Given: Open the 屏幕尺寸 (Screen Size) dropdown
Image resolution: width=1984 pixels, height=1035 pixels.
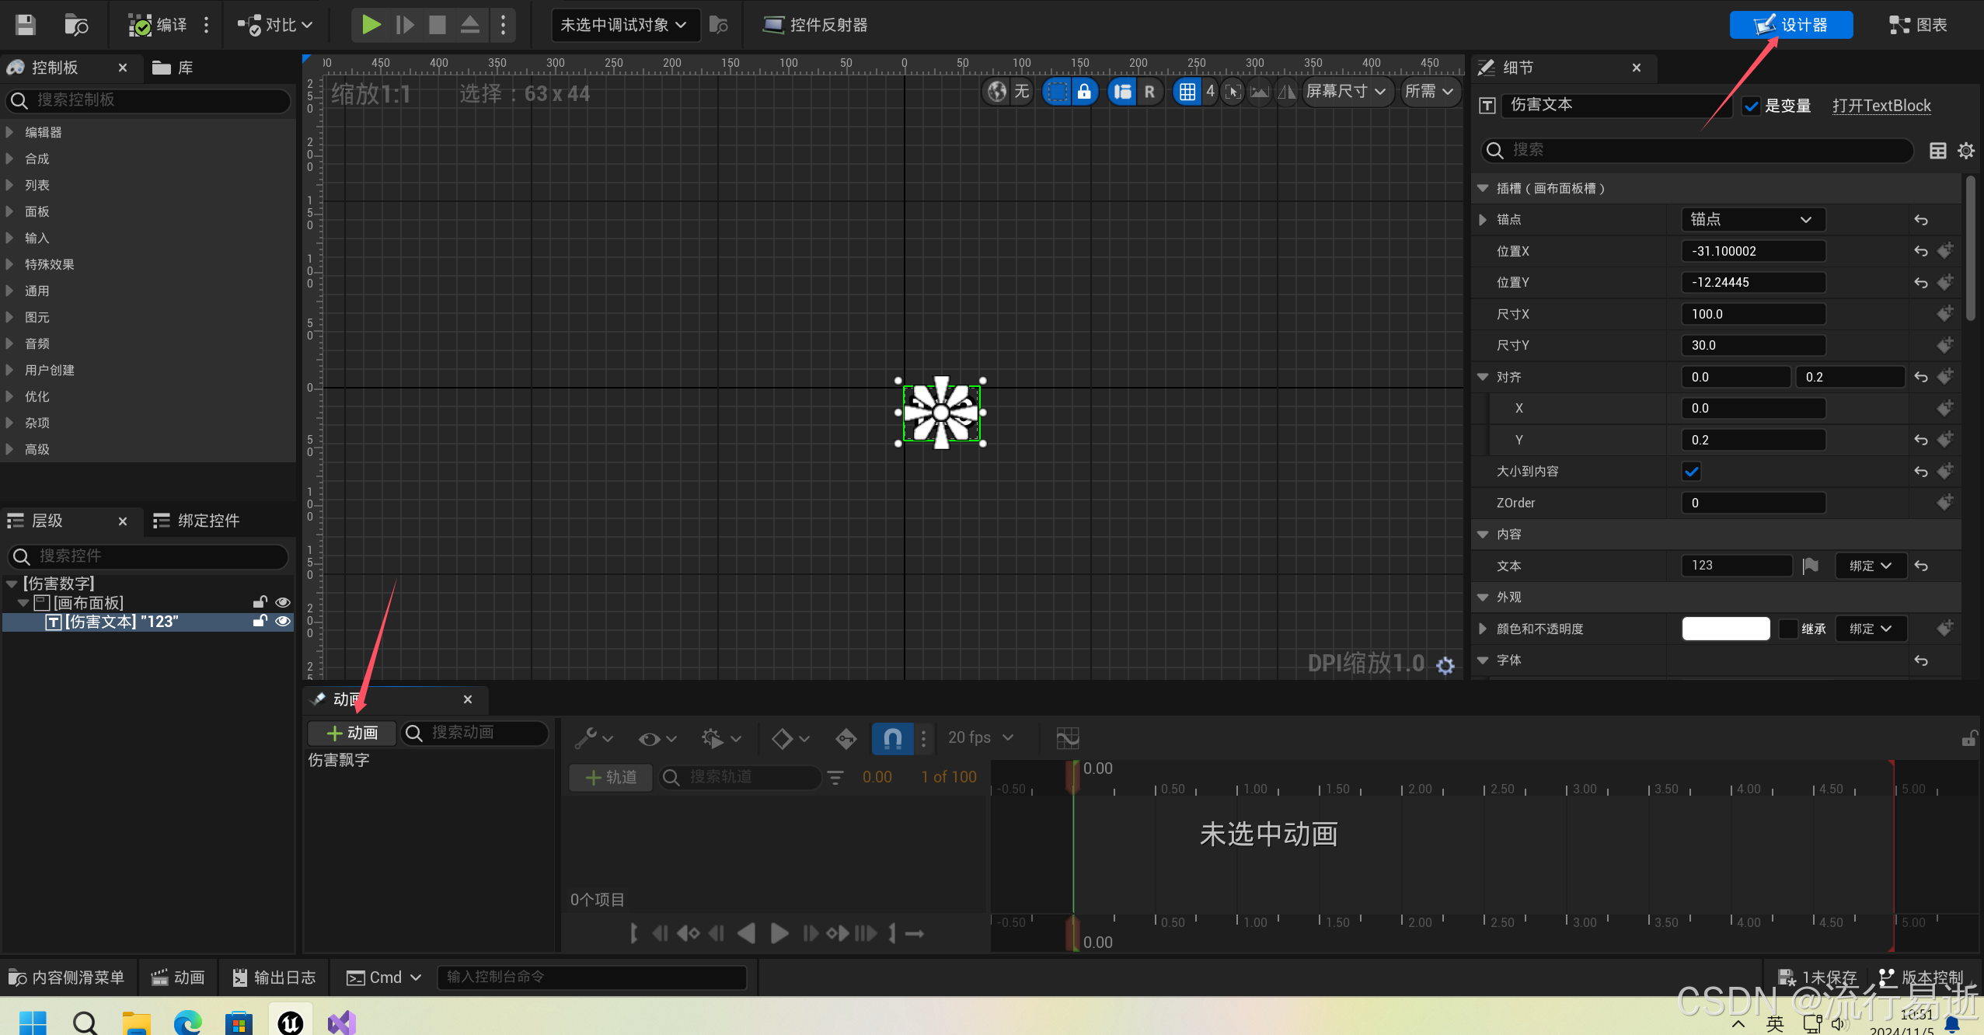Looking at the screenshot, I should (x=1345, y=92).
